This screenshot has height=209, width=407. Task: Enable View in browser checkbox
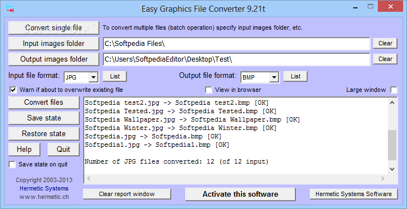[208, 90]
